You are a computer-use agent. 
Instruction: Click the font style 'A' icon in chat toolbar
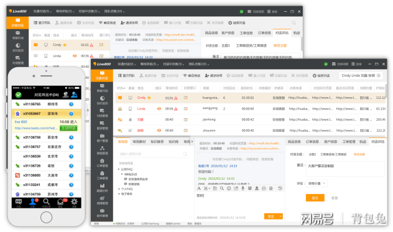(199, 188)
